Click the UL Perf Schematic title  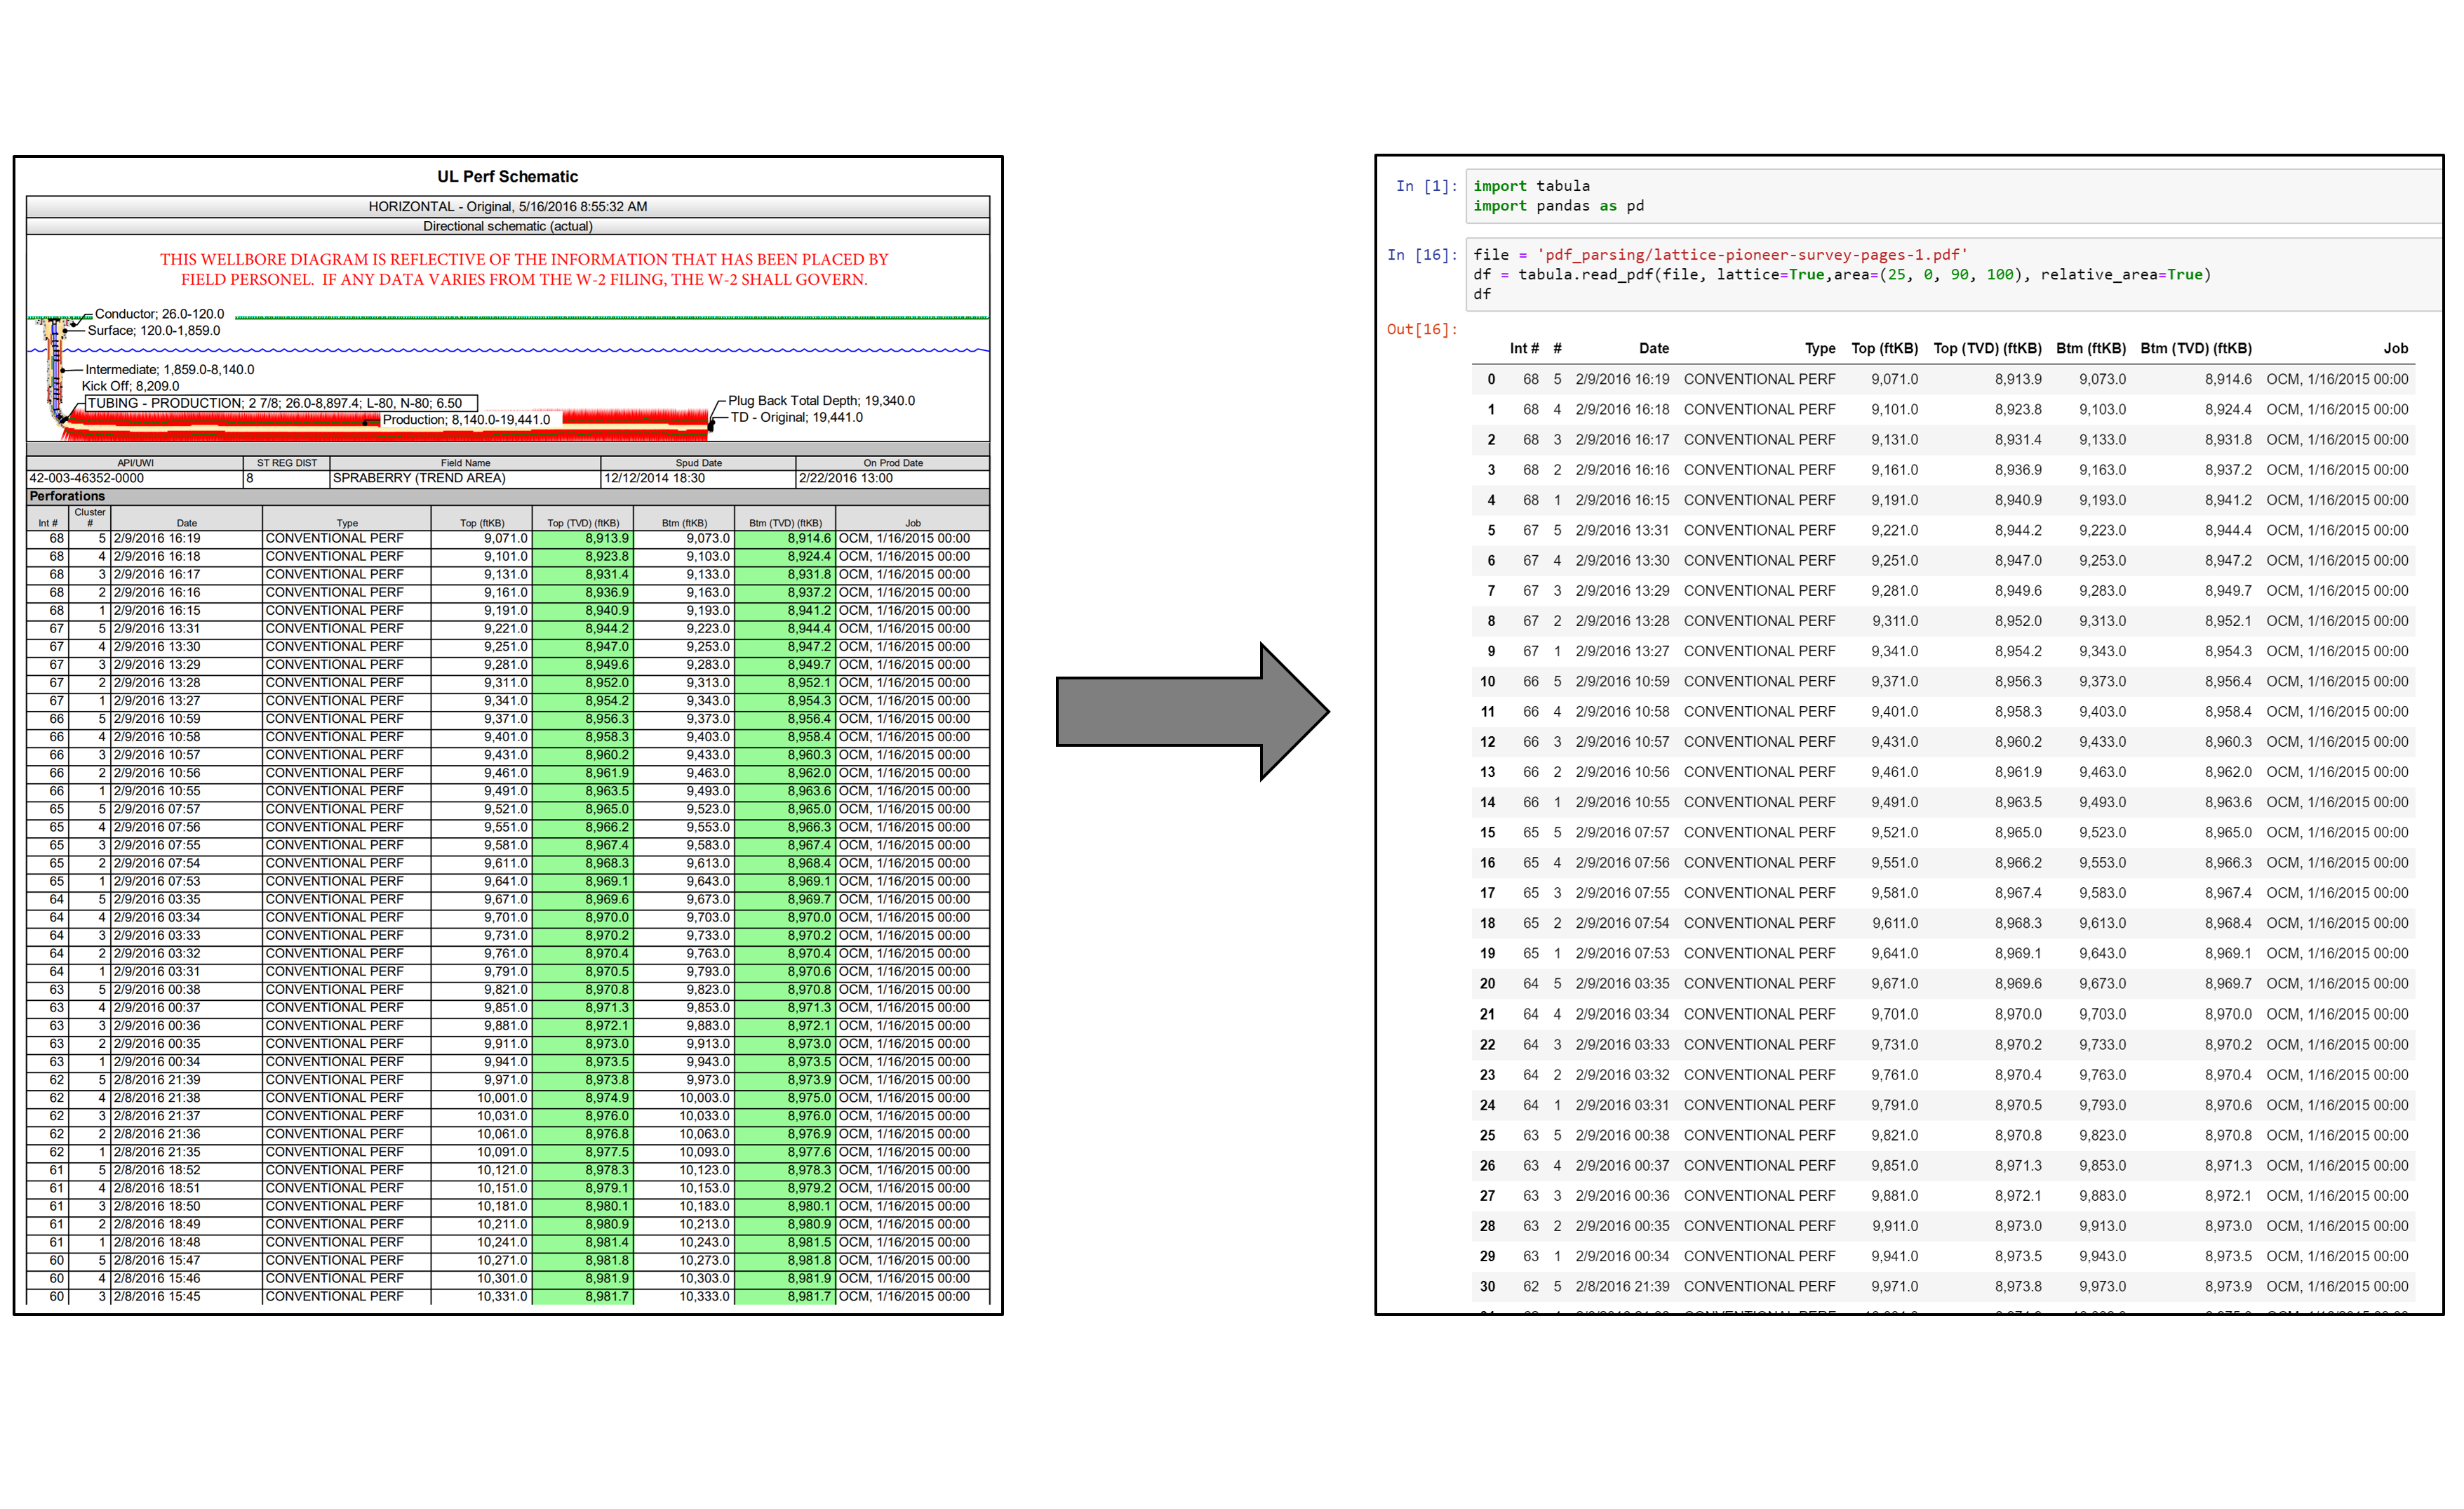(x=507, y=177)
